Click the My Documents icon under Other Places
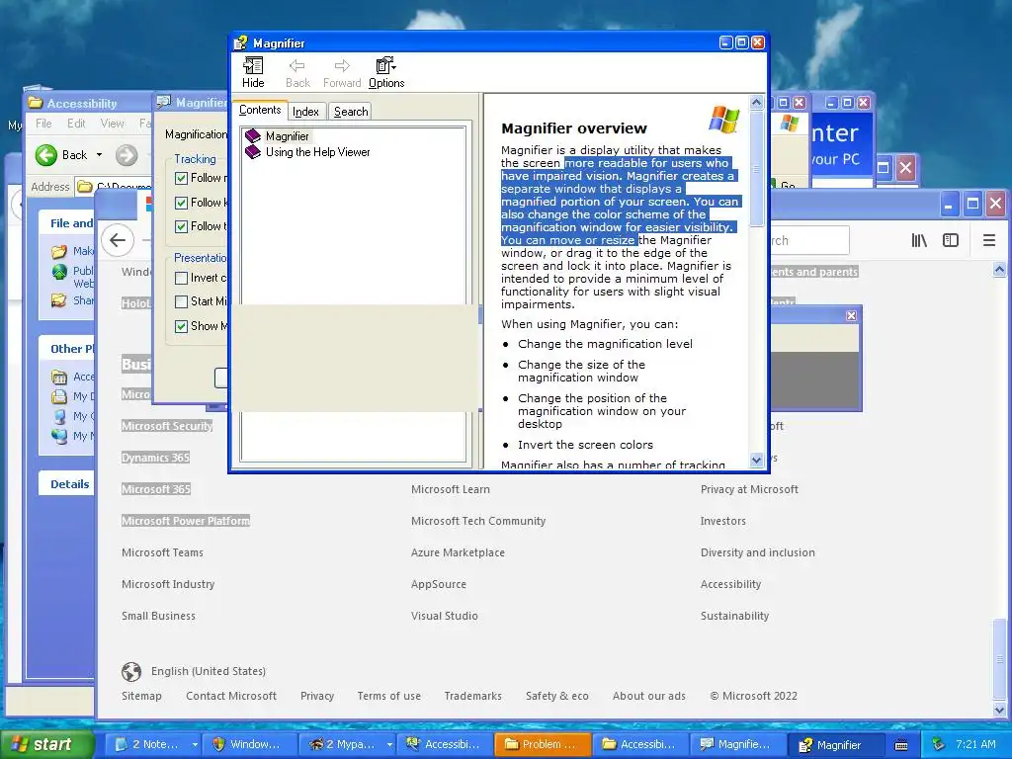 [x=59, y=396]
